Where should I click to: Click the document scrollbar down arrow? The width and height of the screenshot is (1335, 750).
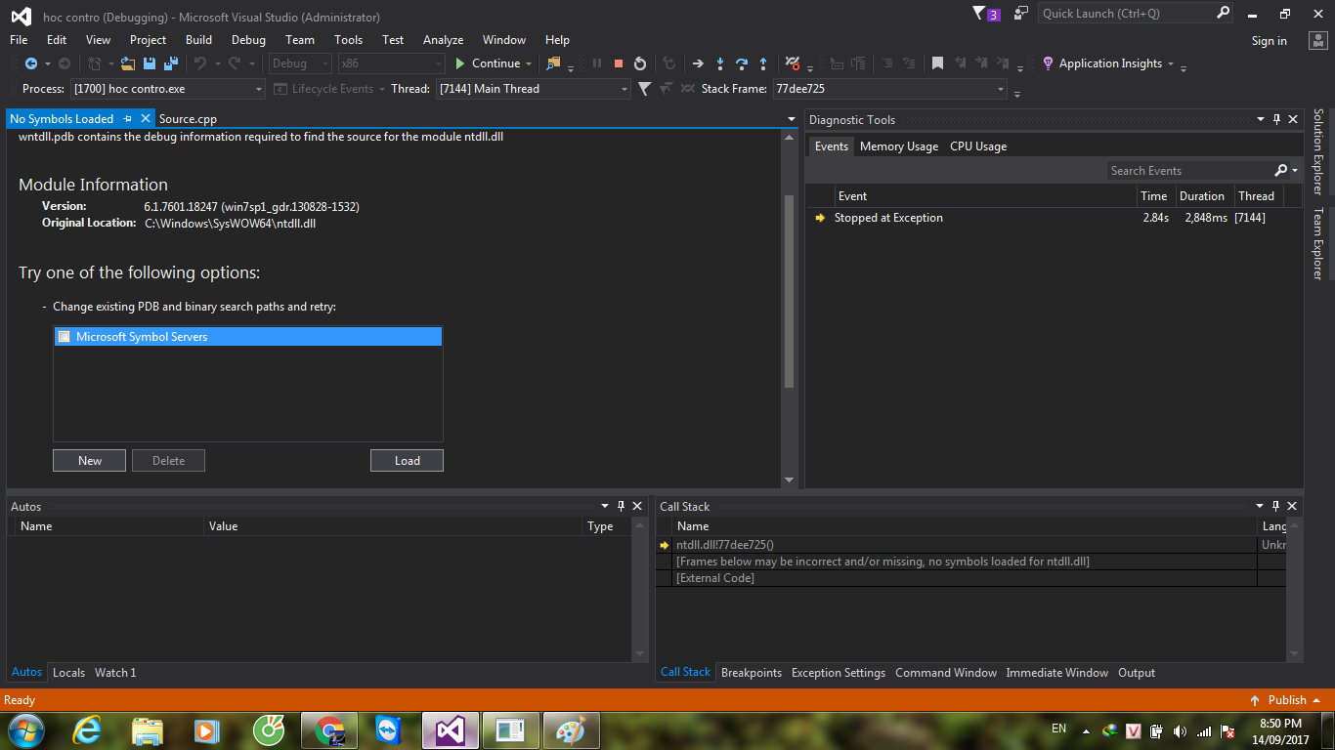(790, 479)
